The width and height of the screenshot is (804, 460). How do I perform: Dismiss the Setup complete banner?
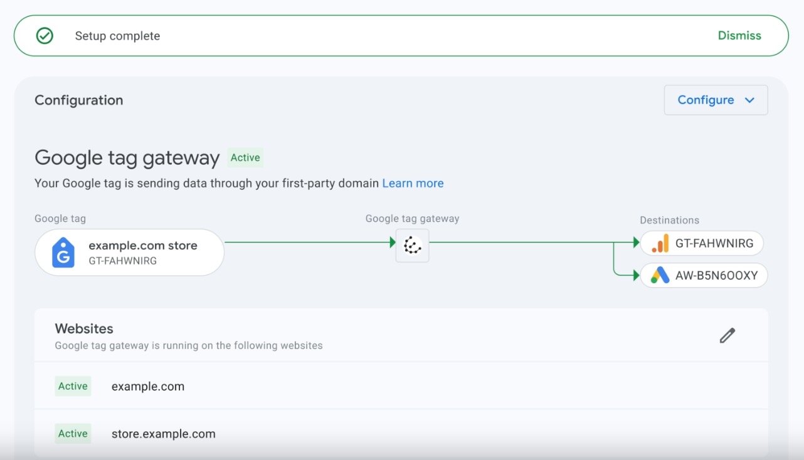(x=739, y=36)
